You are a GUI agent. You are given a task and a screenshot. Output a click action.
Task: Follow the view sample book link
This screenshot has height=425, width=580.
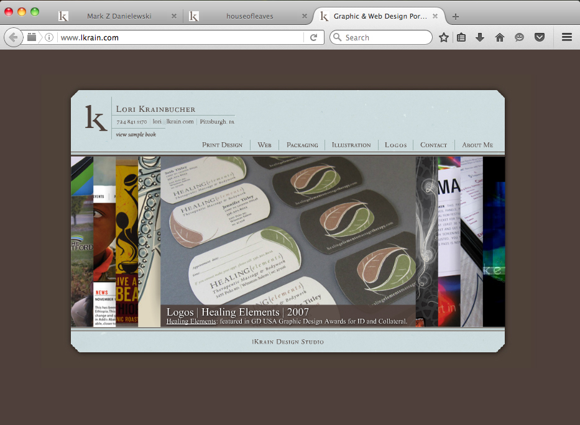pyautogui.click(x=136, y=135)
